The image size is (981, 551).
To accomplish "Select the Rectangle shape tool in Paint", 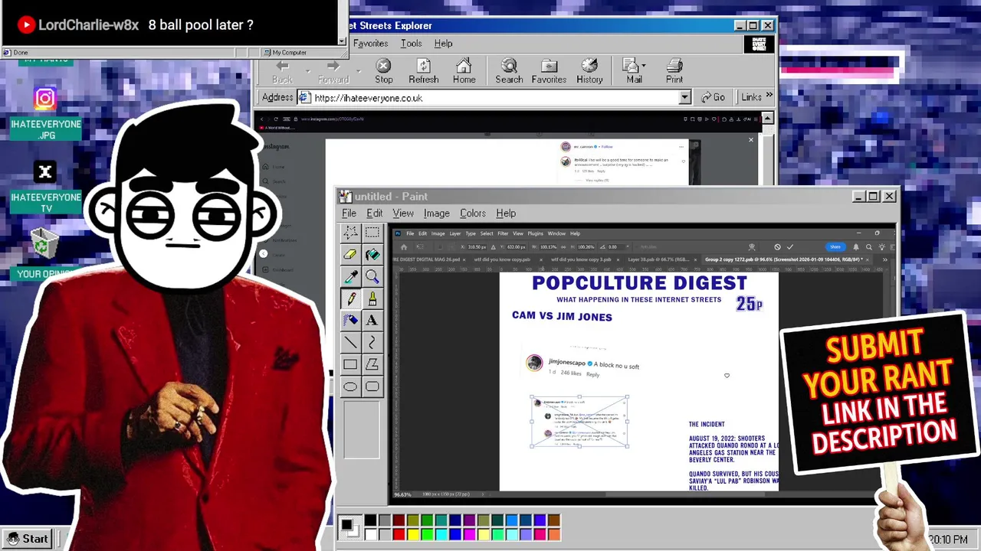I will (x=350, y=364).
